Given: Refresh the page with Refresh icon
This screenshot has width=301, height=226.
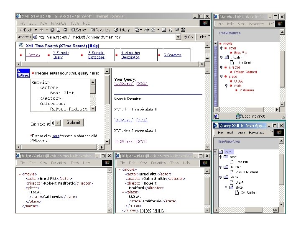Looking at the screenshot, I should [x=59, y=30].
